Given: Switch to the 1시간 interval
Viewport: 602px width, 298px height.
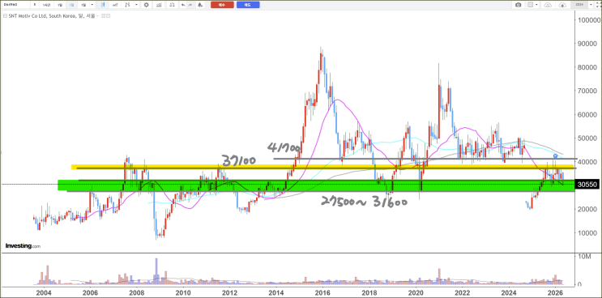Looking at the screenshot, I should coord(46,5).
